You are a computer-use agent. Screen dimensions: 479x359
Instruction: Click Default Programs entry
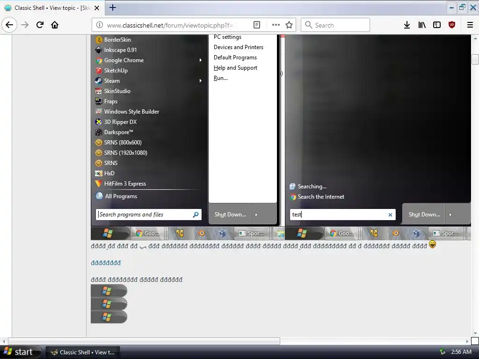pos(235,57)
